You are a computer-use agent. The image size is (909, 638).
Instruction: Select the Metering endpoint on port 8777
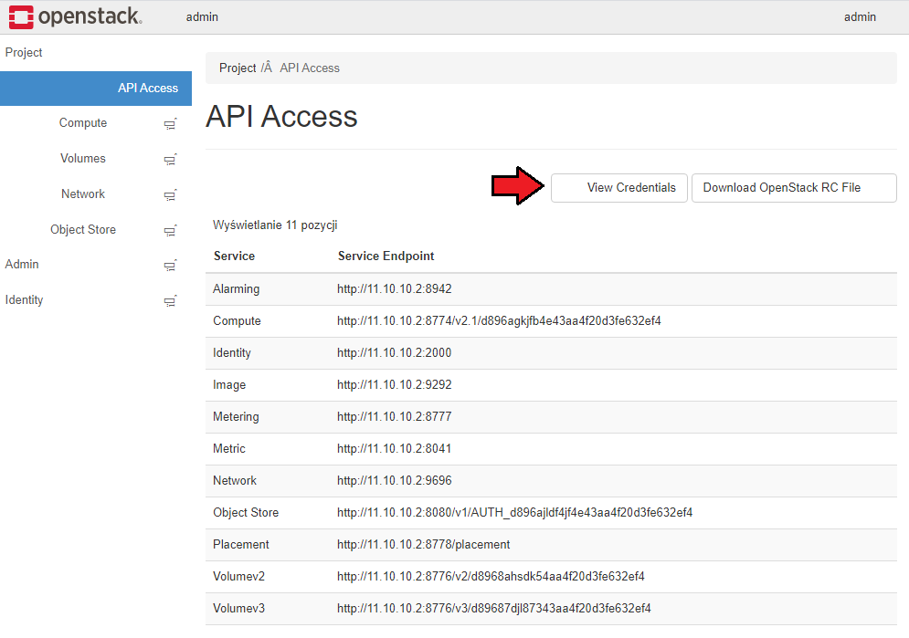[x=395, y=416]
